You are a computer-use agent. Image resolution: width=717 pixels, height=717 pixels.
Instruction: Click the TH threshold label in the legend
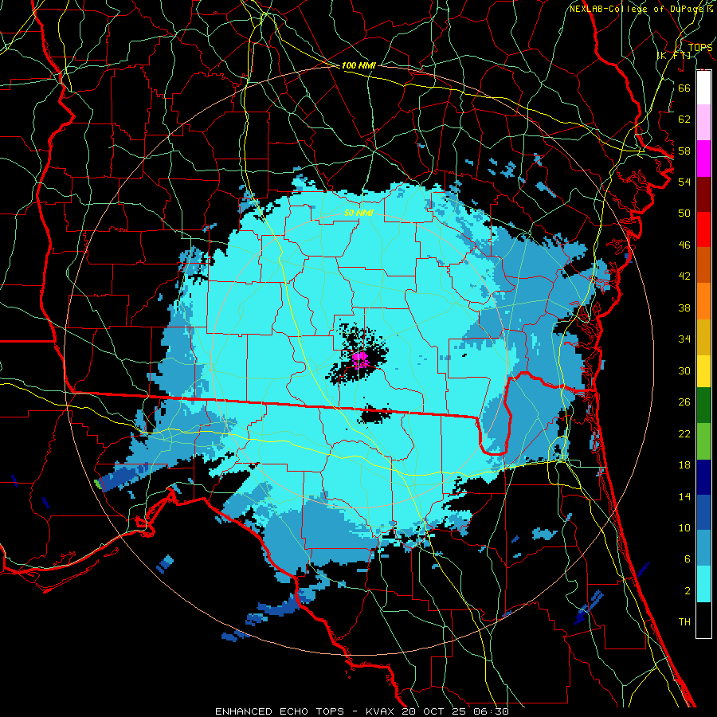pos(684,622)
